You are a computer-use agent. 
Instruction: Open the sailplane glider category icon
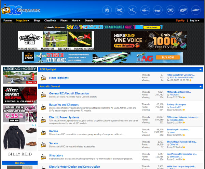tap(133, 10)
